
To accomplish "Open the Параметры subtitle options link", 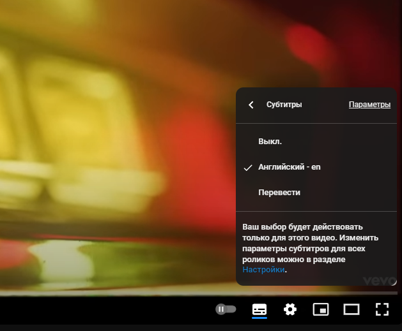I will point(369,105).
